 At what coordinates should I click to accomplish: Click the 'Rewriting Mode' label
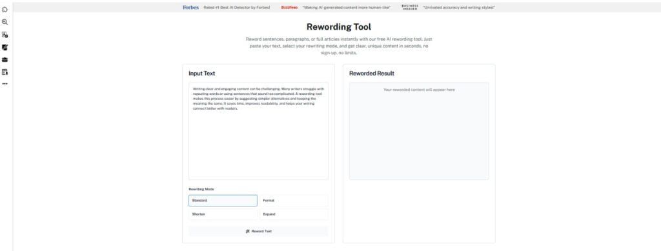click(201, 189)
